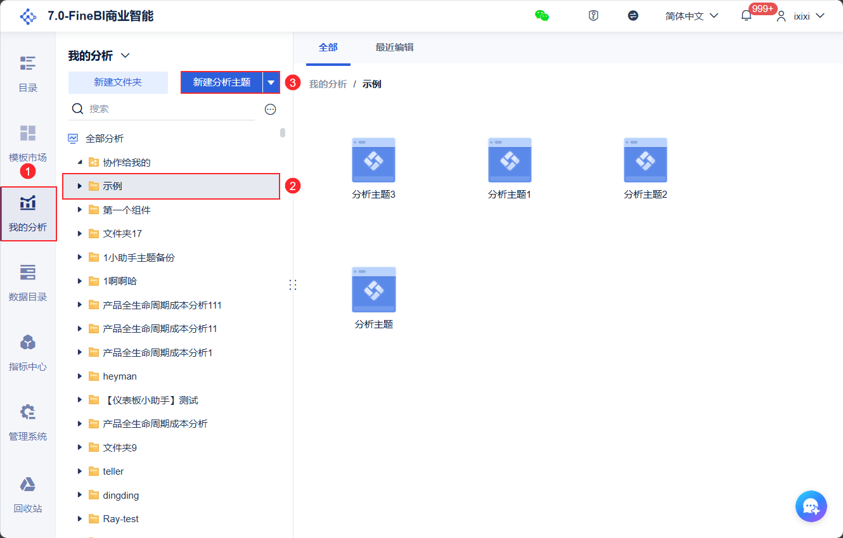
Task: Expand the Ray-test folder arrow
Action: 80,519
